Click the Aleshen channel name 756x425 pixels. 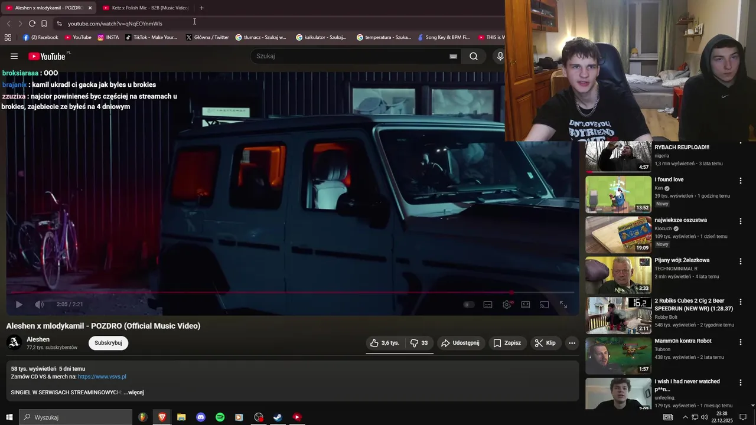pos(38,339)
